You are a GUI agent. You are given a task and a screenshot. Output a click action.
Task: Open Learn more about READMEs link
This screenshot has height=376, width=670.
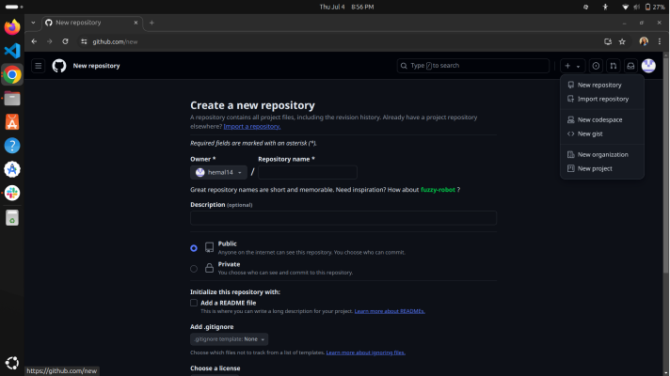point(390,311)
